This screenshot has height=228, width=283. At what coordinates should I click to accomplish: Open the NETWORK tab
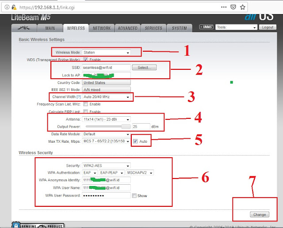pos(102,28)
